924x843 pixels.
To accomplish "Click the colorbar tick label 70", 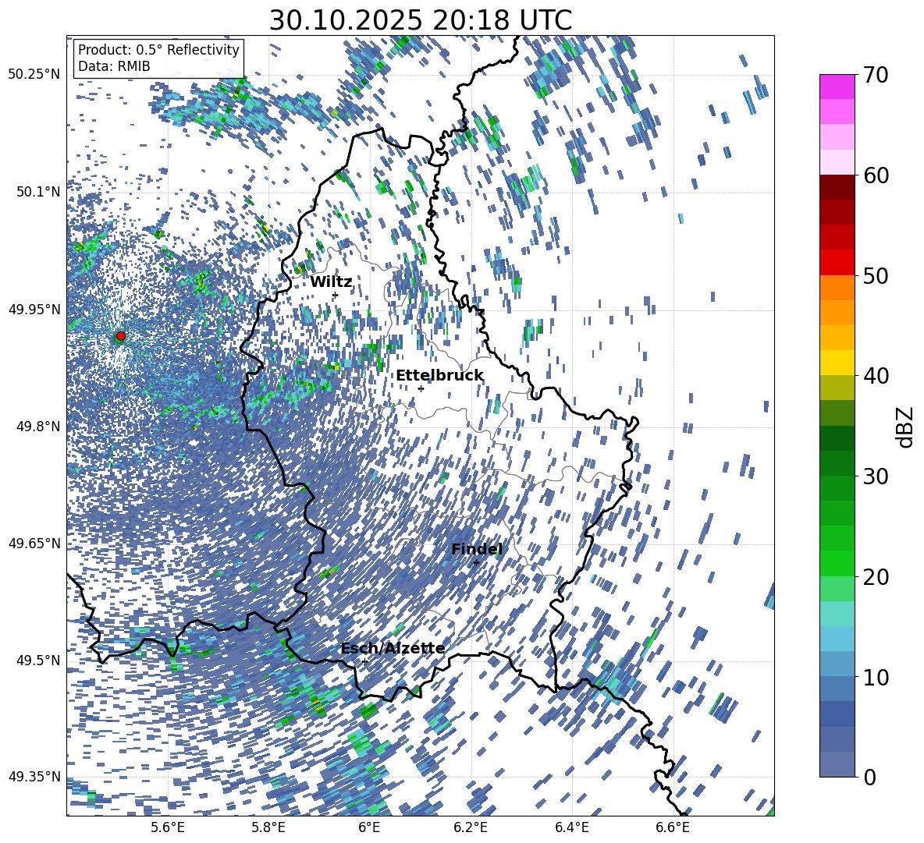I will pyautogui.click(x=876, y=76).
